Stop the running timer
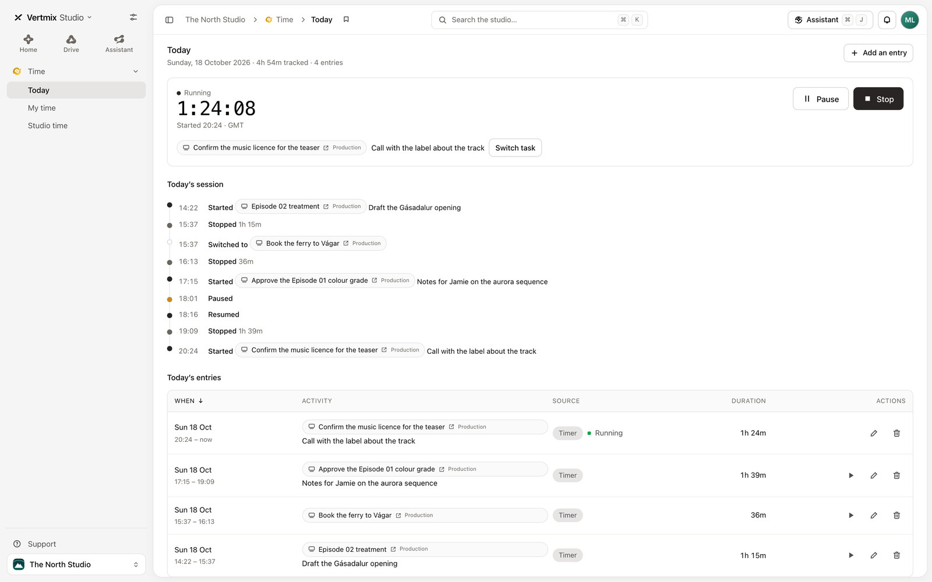The height and width of the screenshot is (582, 932). 878,99
